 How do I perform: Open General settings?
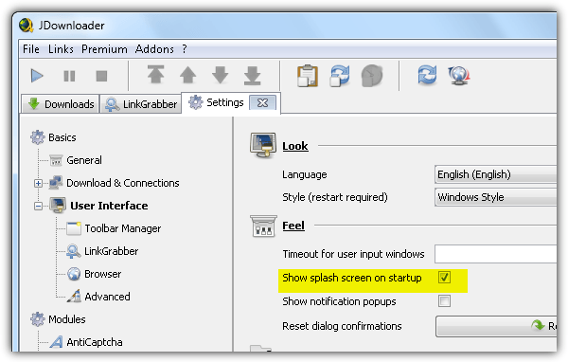tap(84, 160)
